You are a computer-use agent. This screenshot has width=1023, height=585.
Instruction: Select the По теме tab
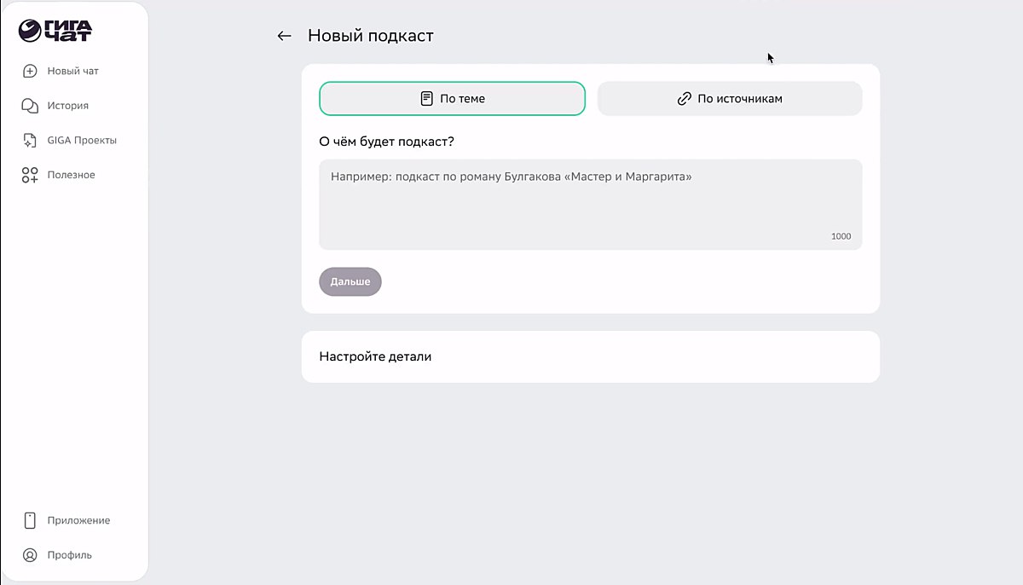(x=452, y=98)
